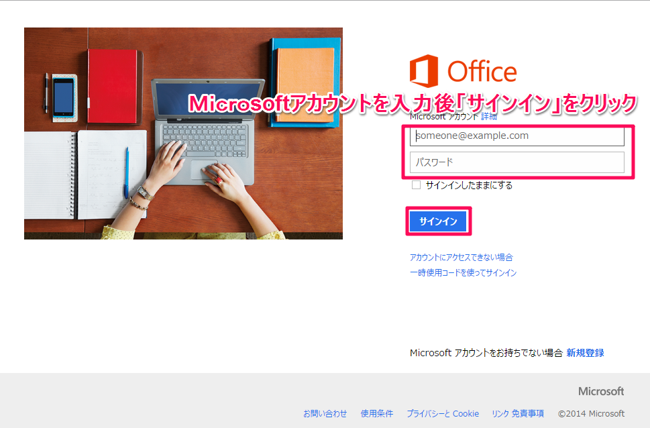Click the orange Office logo icon
The width and height of the screenshot is (650, 428).
click(423, 71)
